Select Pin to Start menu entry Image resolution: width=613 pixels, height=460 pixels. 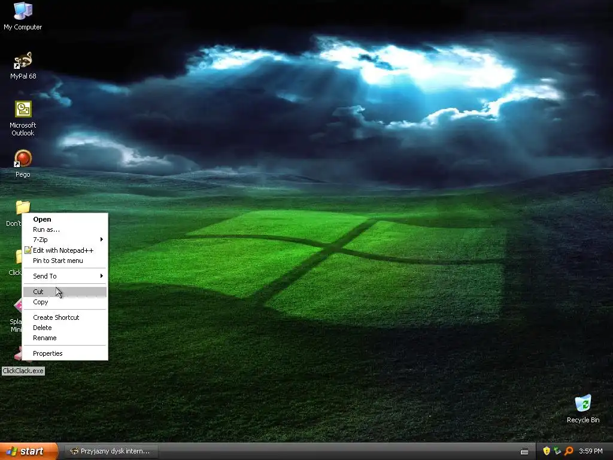pos(65,261)
